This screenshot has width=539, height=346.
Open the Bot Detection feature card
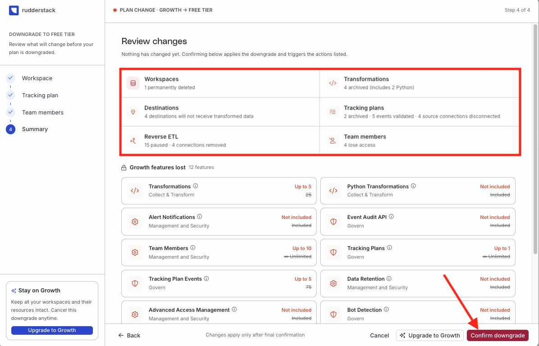(418, 312)
